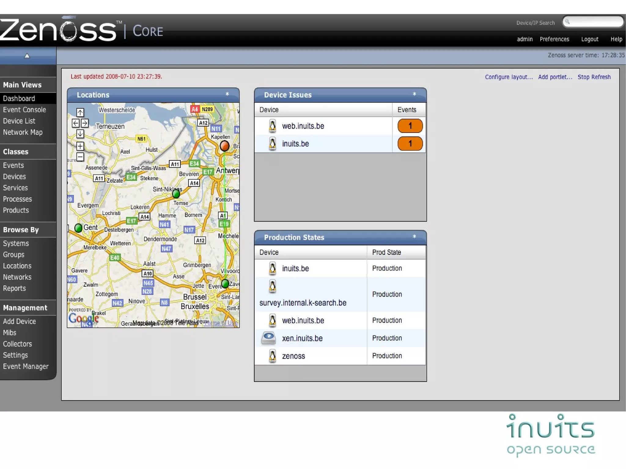
Task: Click the Stop Refresh link
Action: [594, 77]
